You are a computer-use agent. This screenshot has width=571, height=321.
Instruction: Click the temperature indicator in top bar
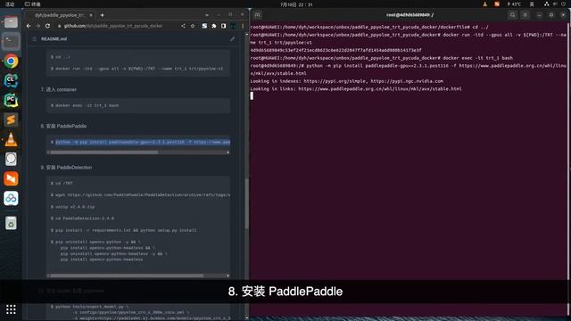(x=514, y=4)
